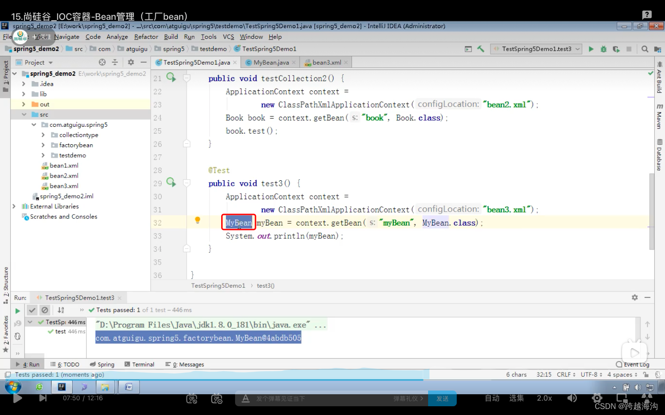Expand the lib folder in the project tree
665x415 pixels.
pyautogui.click(x=24, y=94)
